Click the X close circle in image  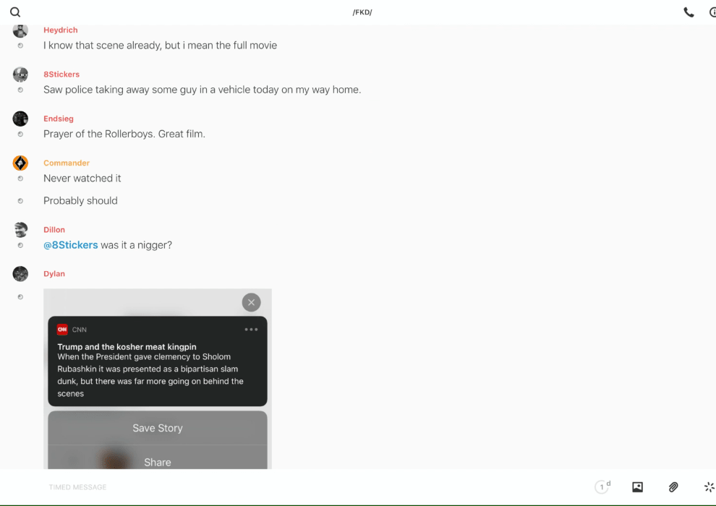[251, 302]
